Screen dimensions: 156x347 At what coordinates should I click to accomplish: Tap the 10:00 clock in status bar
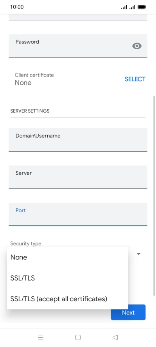pyautogui.click(x=17, y=7)
